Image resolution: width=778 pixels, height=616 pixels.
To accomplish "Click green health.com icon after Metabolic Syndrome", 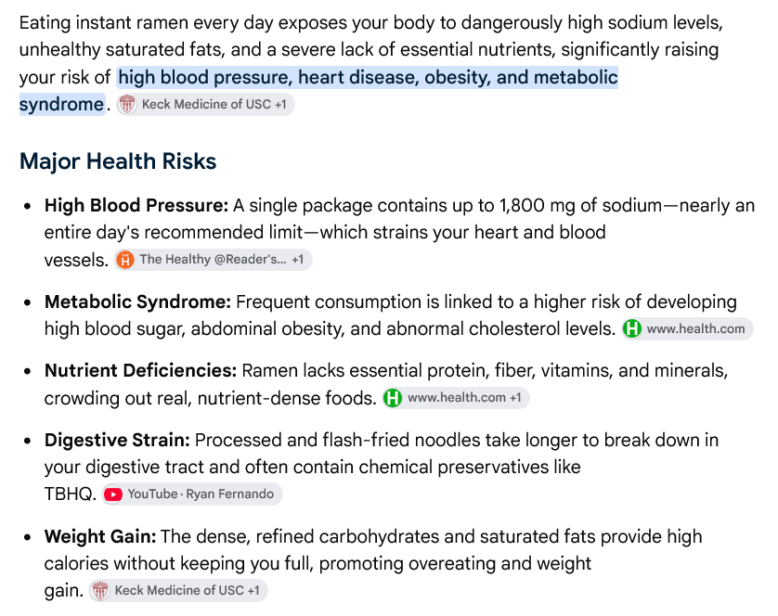I will coord(632,328).
